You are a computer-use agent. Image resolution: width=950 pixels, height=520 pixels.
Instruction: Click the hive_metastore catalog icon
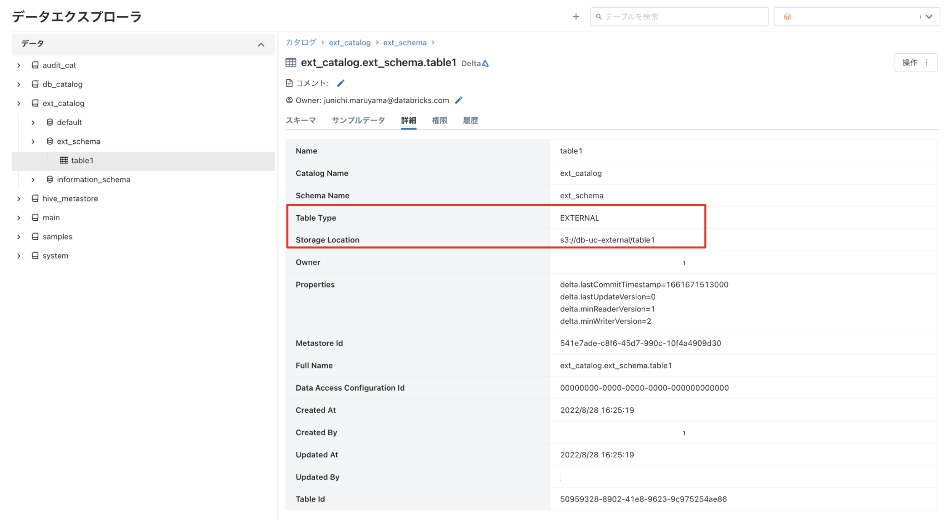coord(35,198)
